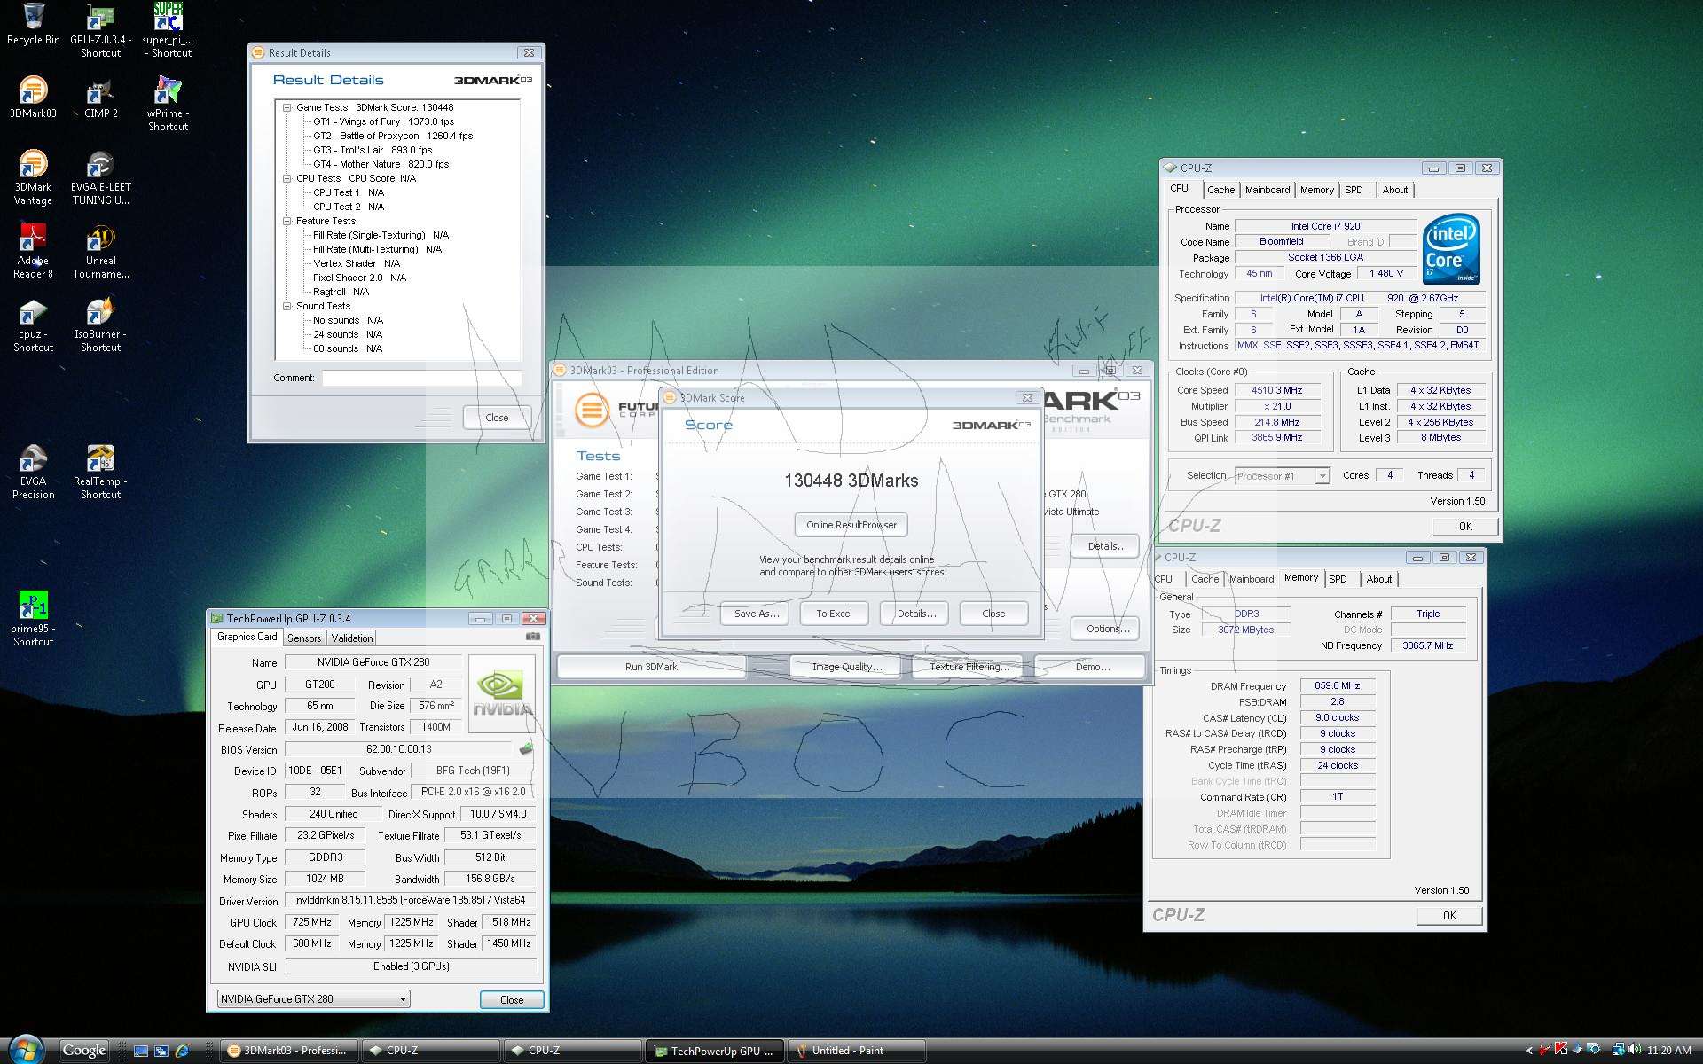Image resolution: width=1703 pixels, height=1064 pixels.
Task: Open EVGA E-LEET Tuning Utility icon
Action: pyautogui.click(x=100, y=177)
